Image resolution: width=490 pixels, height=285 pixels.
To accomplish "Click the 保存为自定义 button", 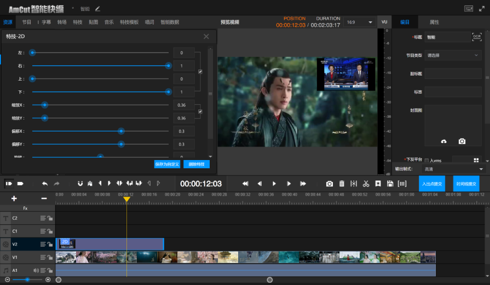I will click(x=167, y=164).
